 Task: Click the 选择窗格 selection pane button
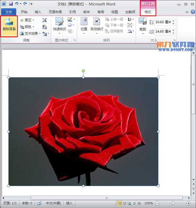tap(114, 31)
